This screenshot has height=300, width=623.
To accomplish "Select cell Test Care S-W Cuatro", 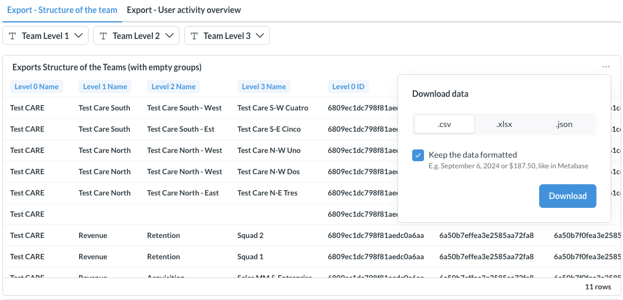I will 273,107.
